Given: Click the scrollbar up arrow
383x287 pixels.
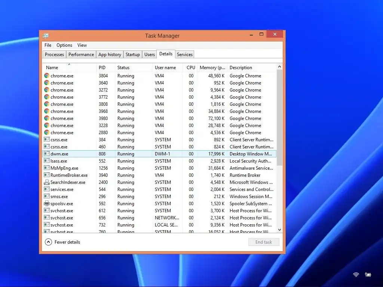Looking at the screenshot, I should [x=279, y=67].
